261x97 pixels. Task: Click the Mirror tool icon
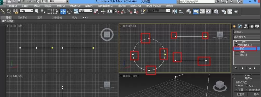coord(174,11)
